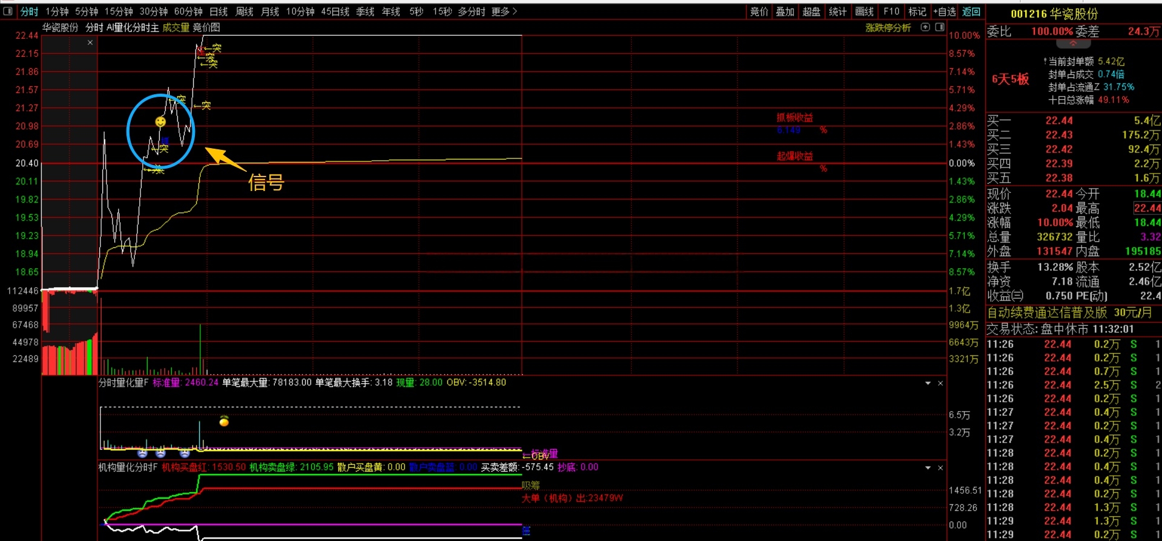
Task: Open the 周线 weekly chart
Action: tap(244, 11)
